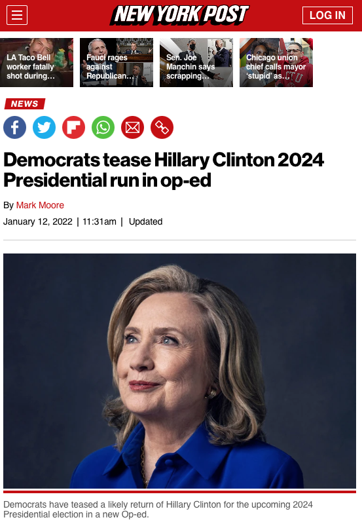Open the hamburger navigation menu
The height and width of the screenshot is (524, 362).
(x=17, y=15)
